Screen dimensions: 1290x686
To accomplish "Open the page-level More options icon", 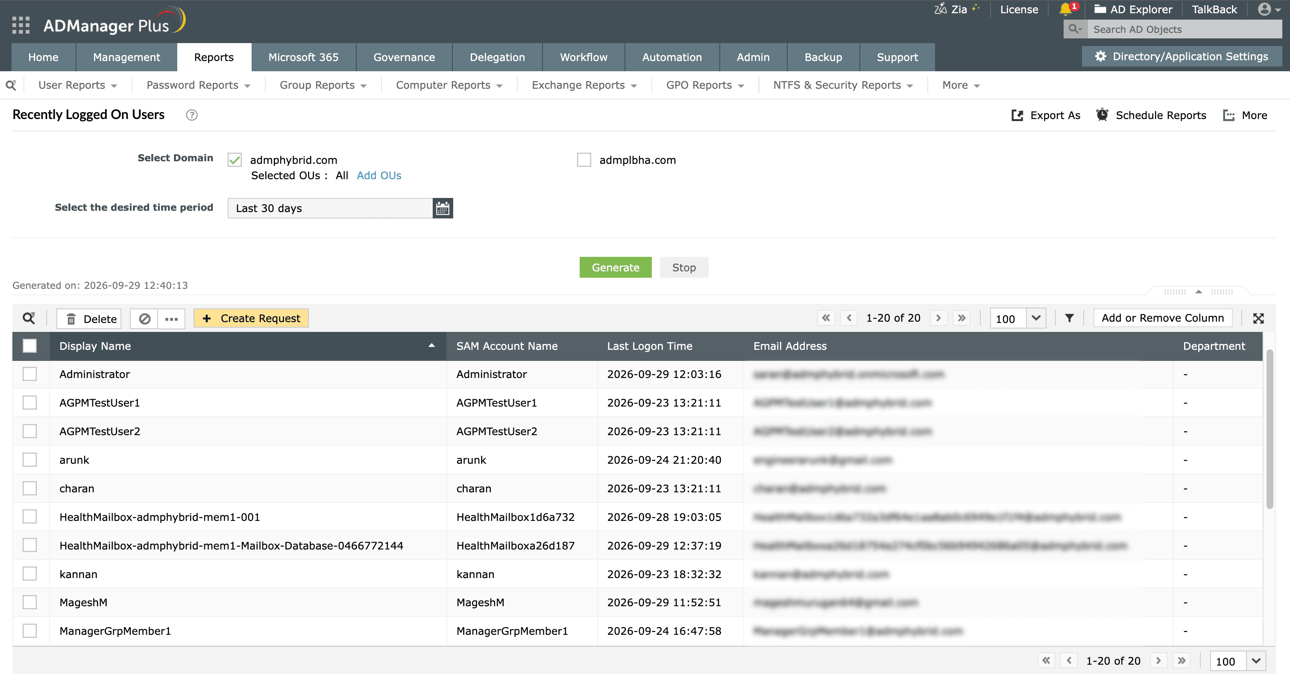I will [x=1228, y=116].
